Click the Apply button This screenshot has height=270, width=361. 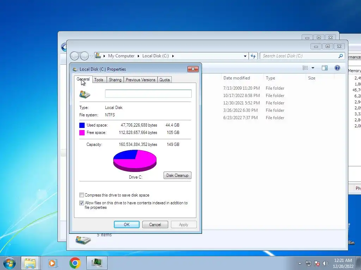click(x=183, y=225)
